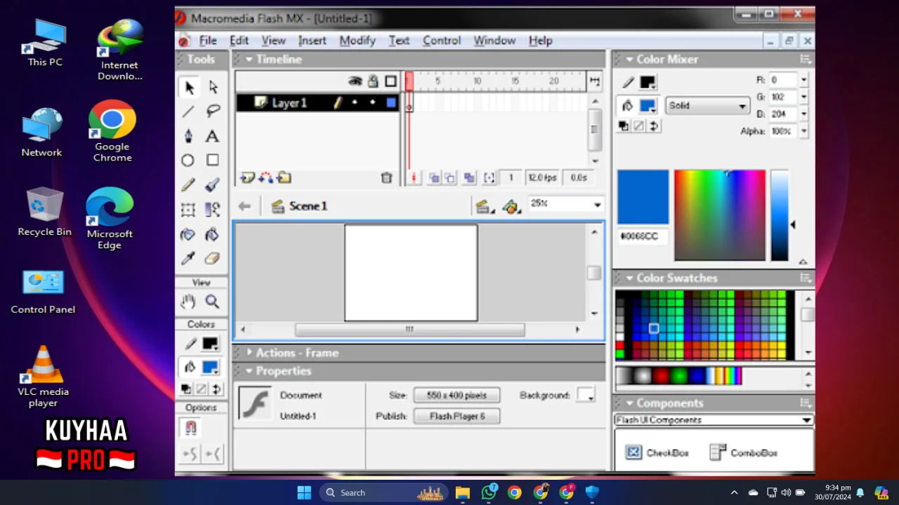This screenshot has height=505, width=899.
Task: Click Insert Layer icon in Timeline
Action: click(247, 178)
